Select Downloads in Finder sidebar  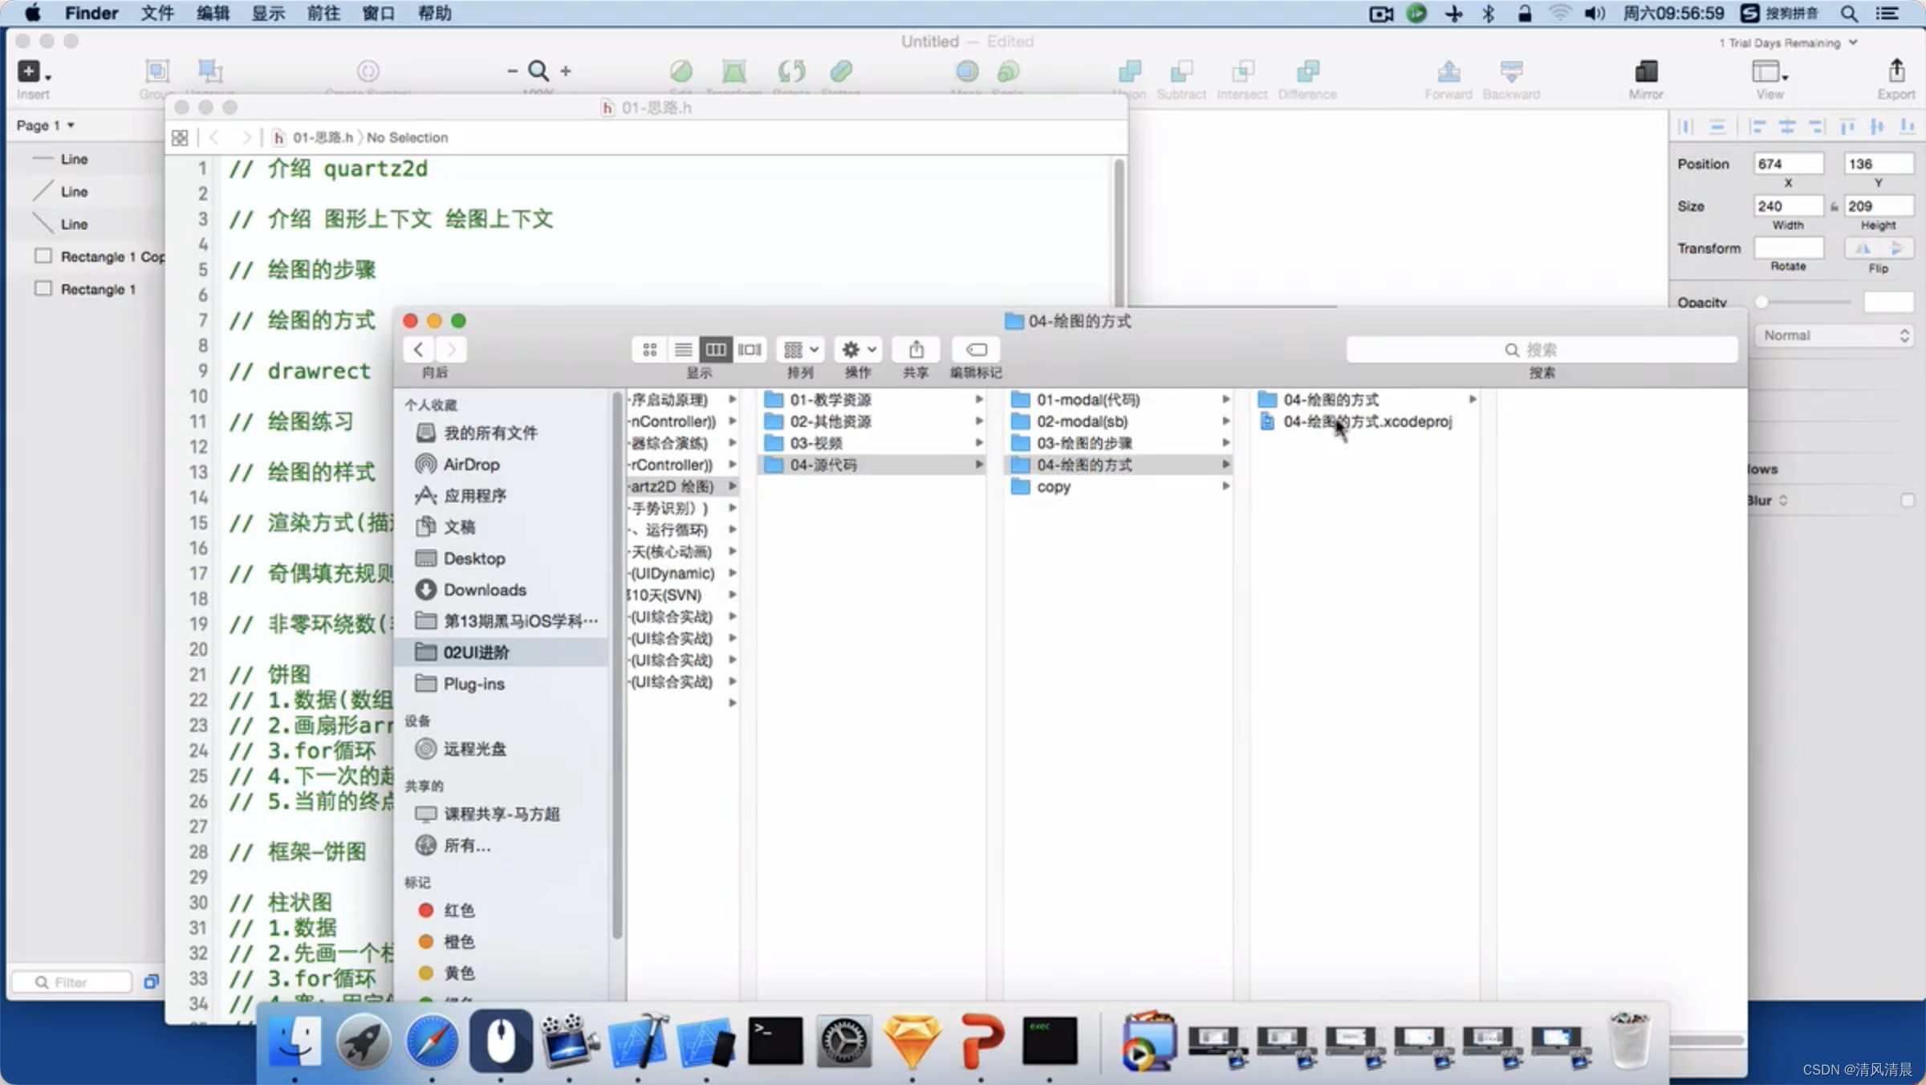pos(502,590)
